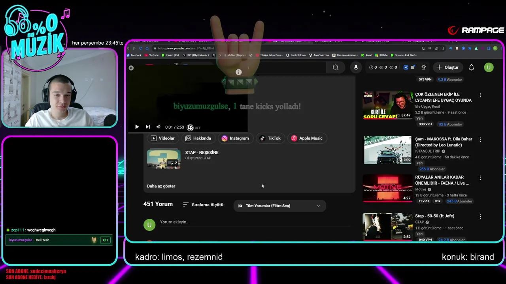Start voice search with the microphone icon
506x284 pixels.
tap(356, 67)
